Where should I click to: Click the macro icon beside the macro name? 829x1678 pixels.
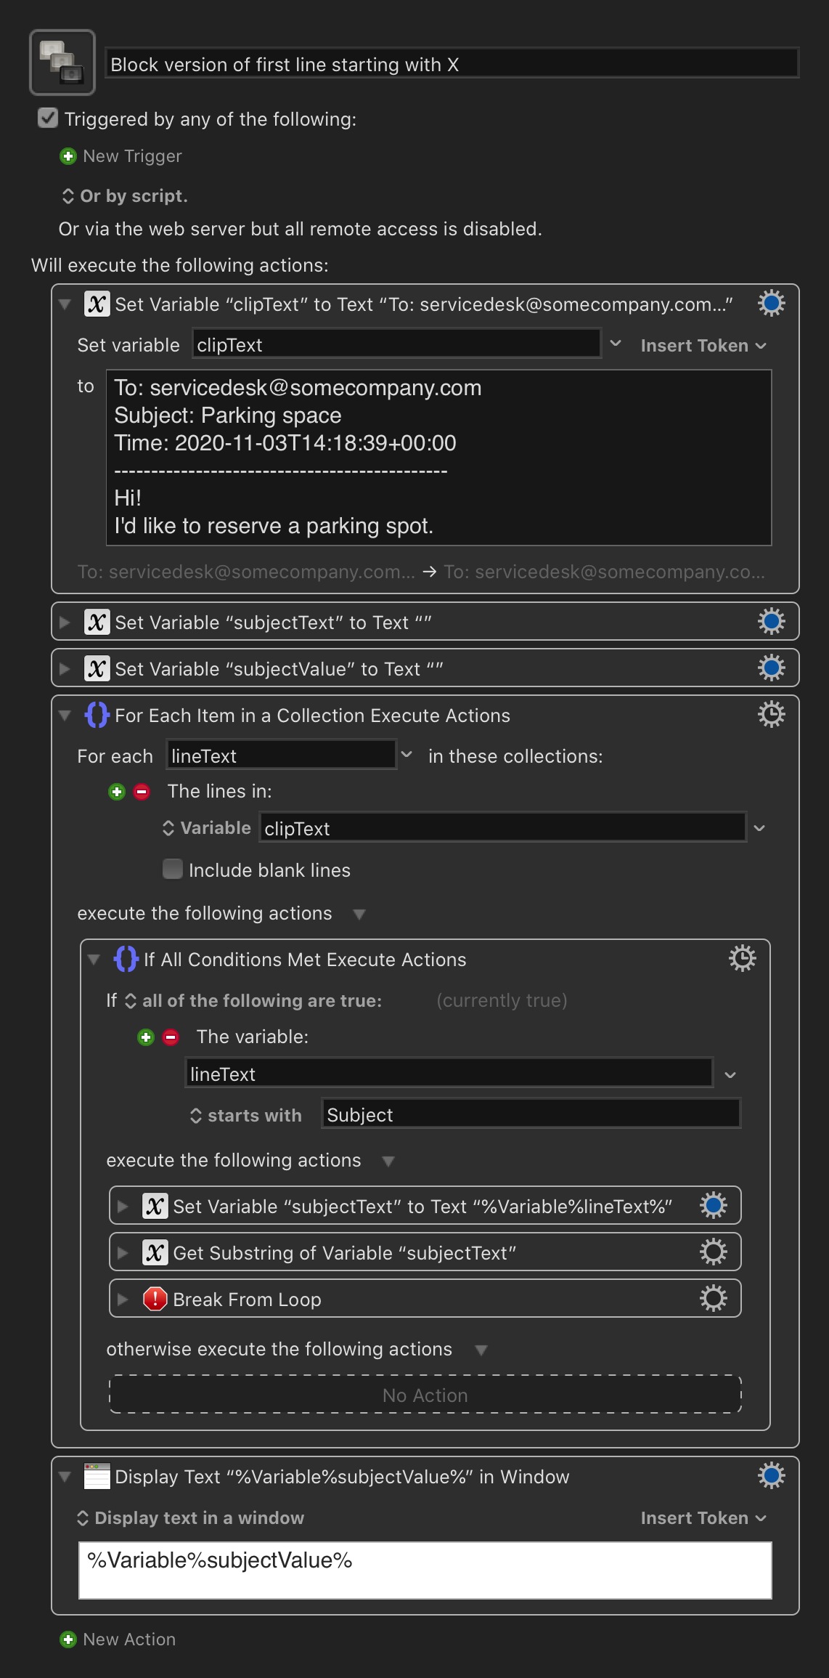pos(62,62)
